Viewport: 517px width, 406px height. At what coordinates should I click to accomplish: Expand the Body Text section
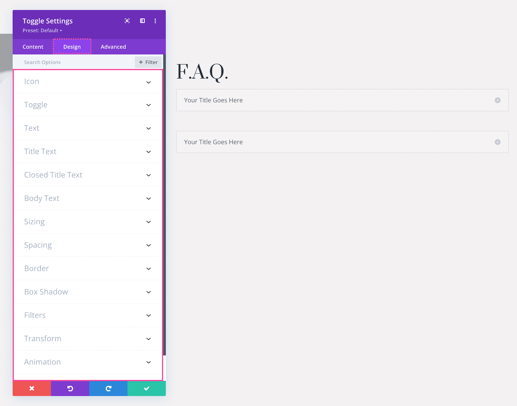(x=88, y=198)
